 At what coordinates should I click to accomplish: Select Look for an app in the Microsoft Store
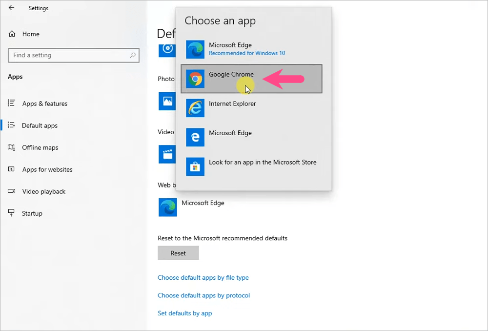point(251,166)
